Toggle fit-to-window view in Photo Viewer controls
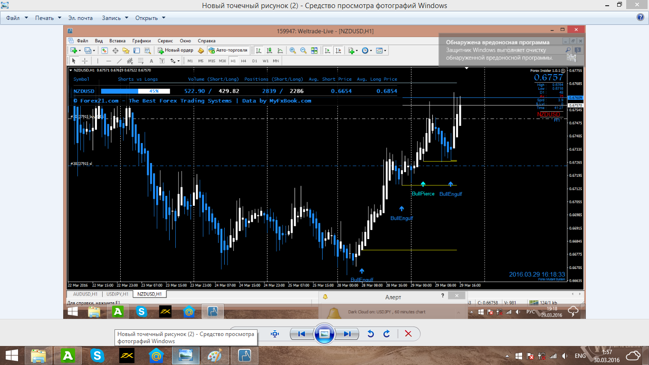Image resolution: width=649 pixels, height=365 pixels. coord(275,334)
